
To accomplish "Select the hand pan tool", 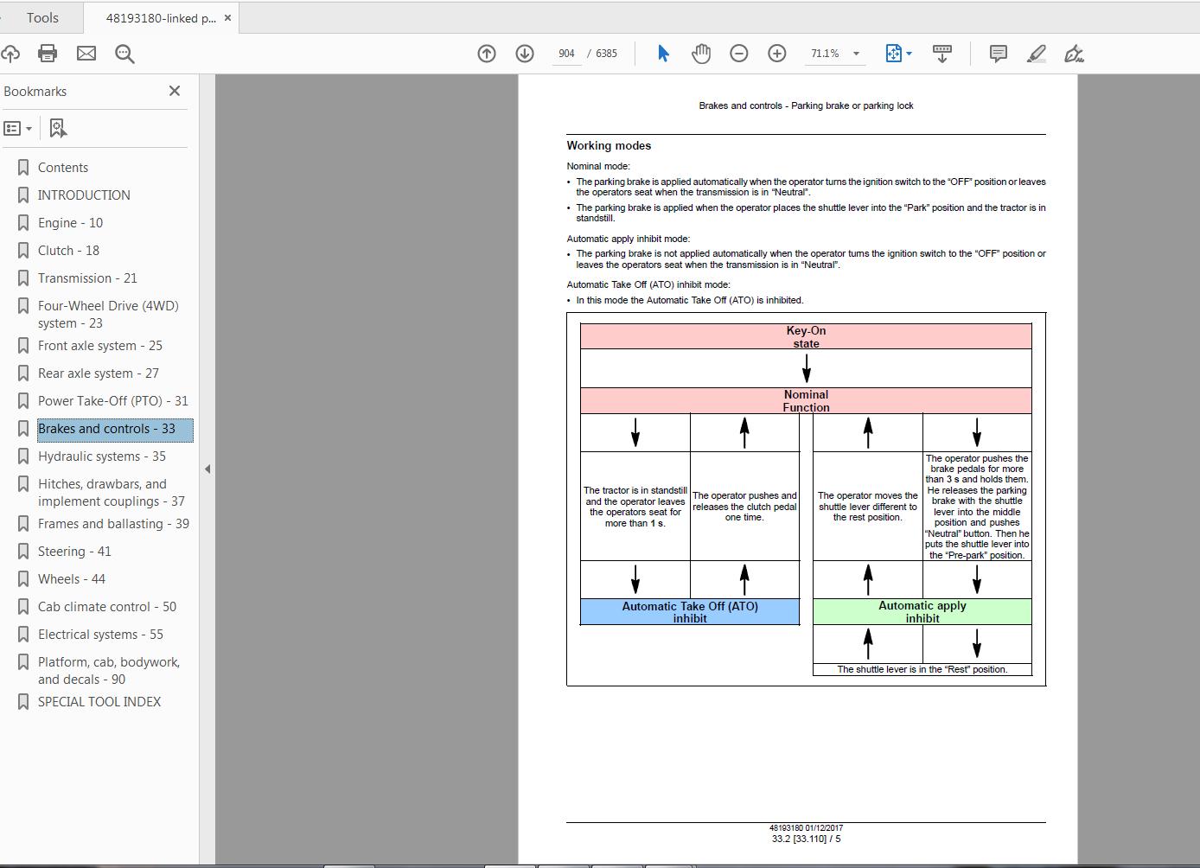I will (701, 54).
